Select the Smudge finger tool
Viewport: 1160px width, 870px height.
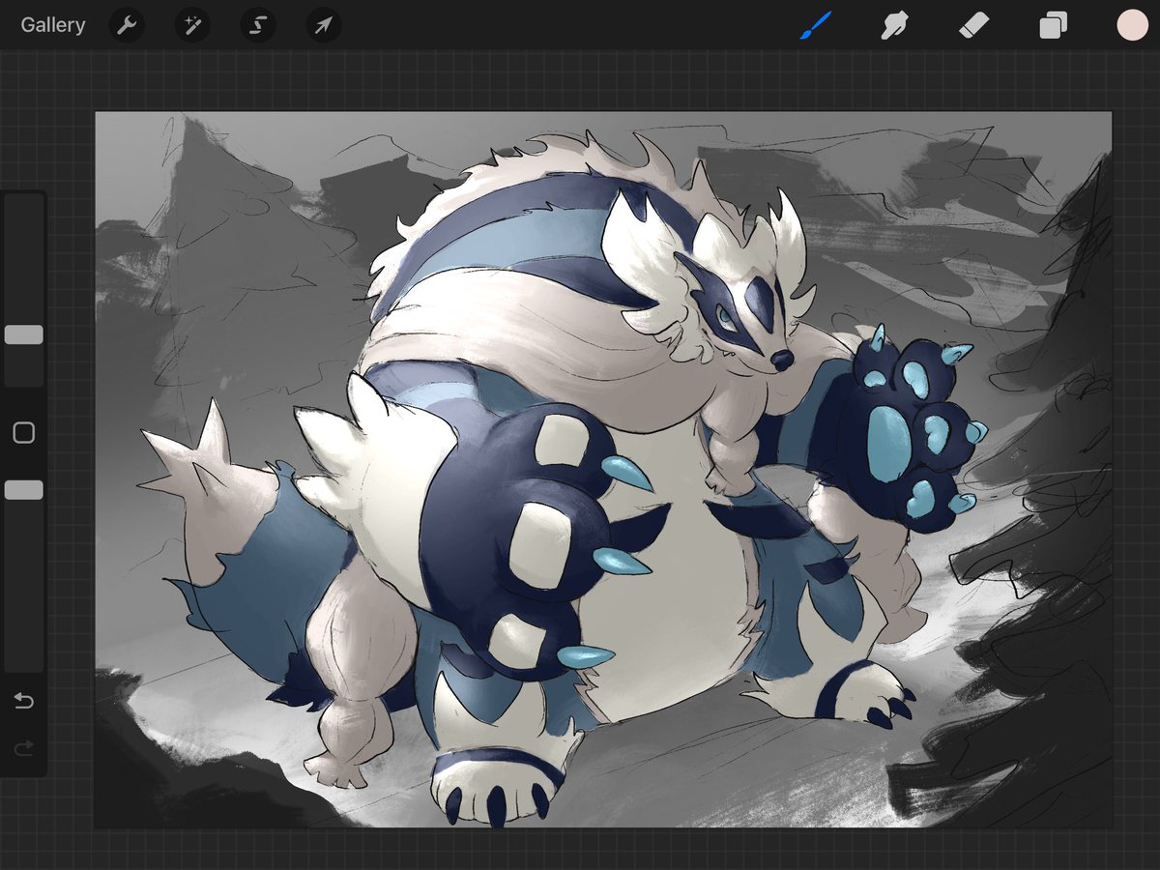(894, 25)
